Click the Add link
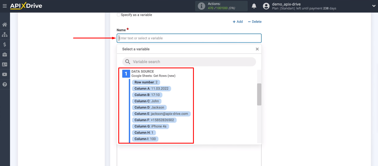Image resolution: width=378 pixels, height=166 pixels. [238, 22]
